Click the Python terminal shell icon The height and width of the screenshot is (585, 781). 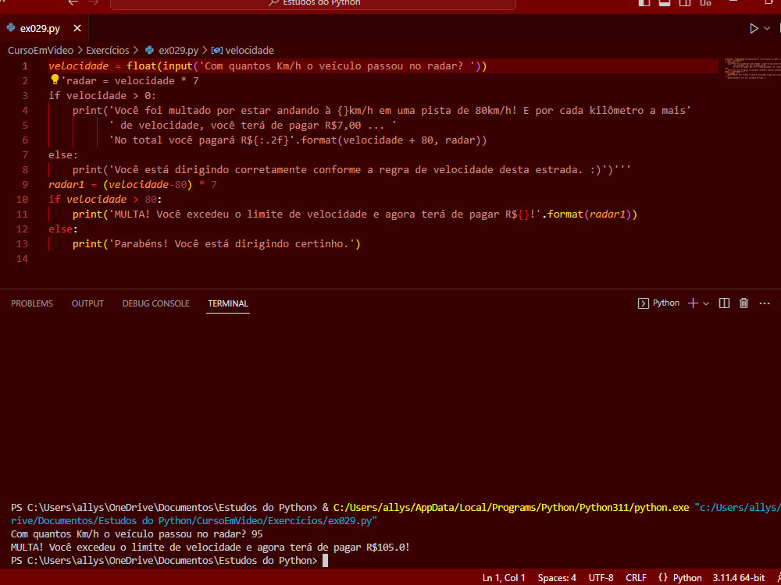pyautogui.click(x=643, y=303)
